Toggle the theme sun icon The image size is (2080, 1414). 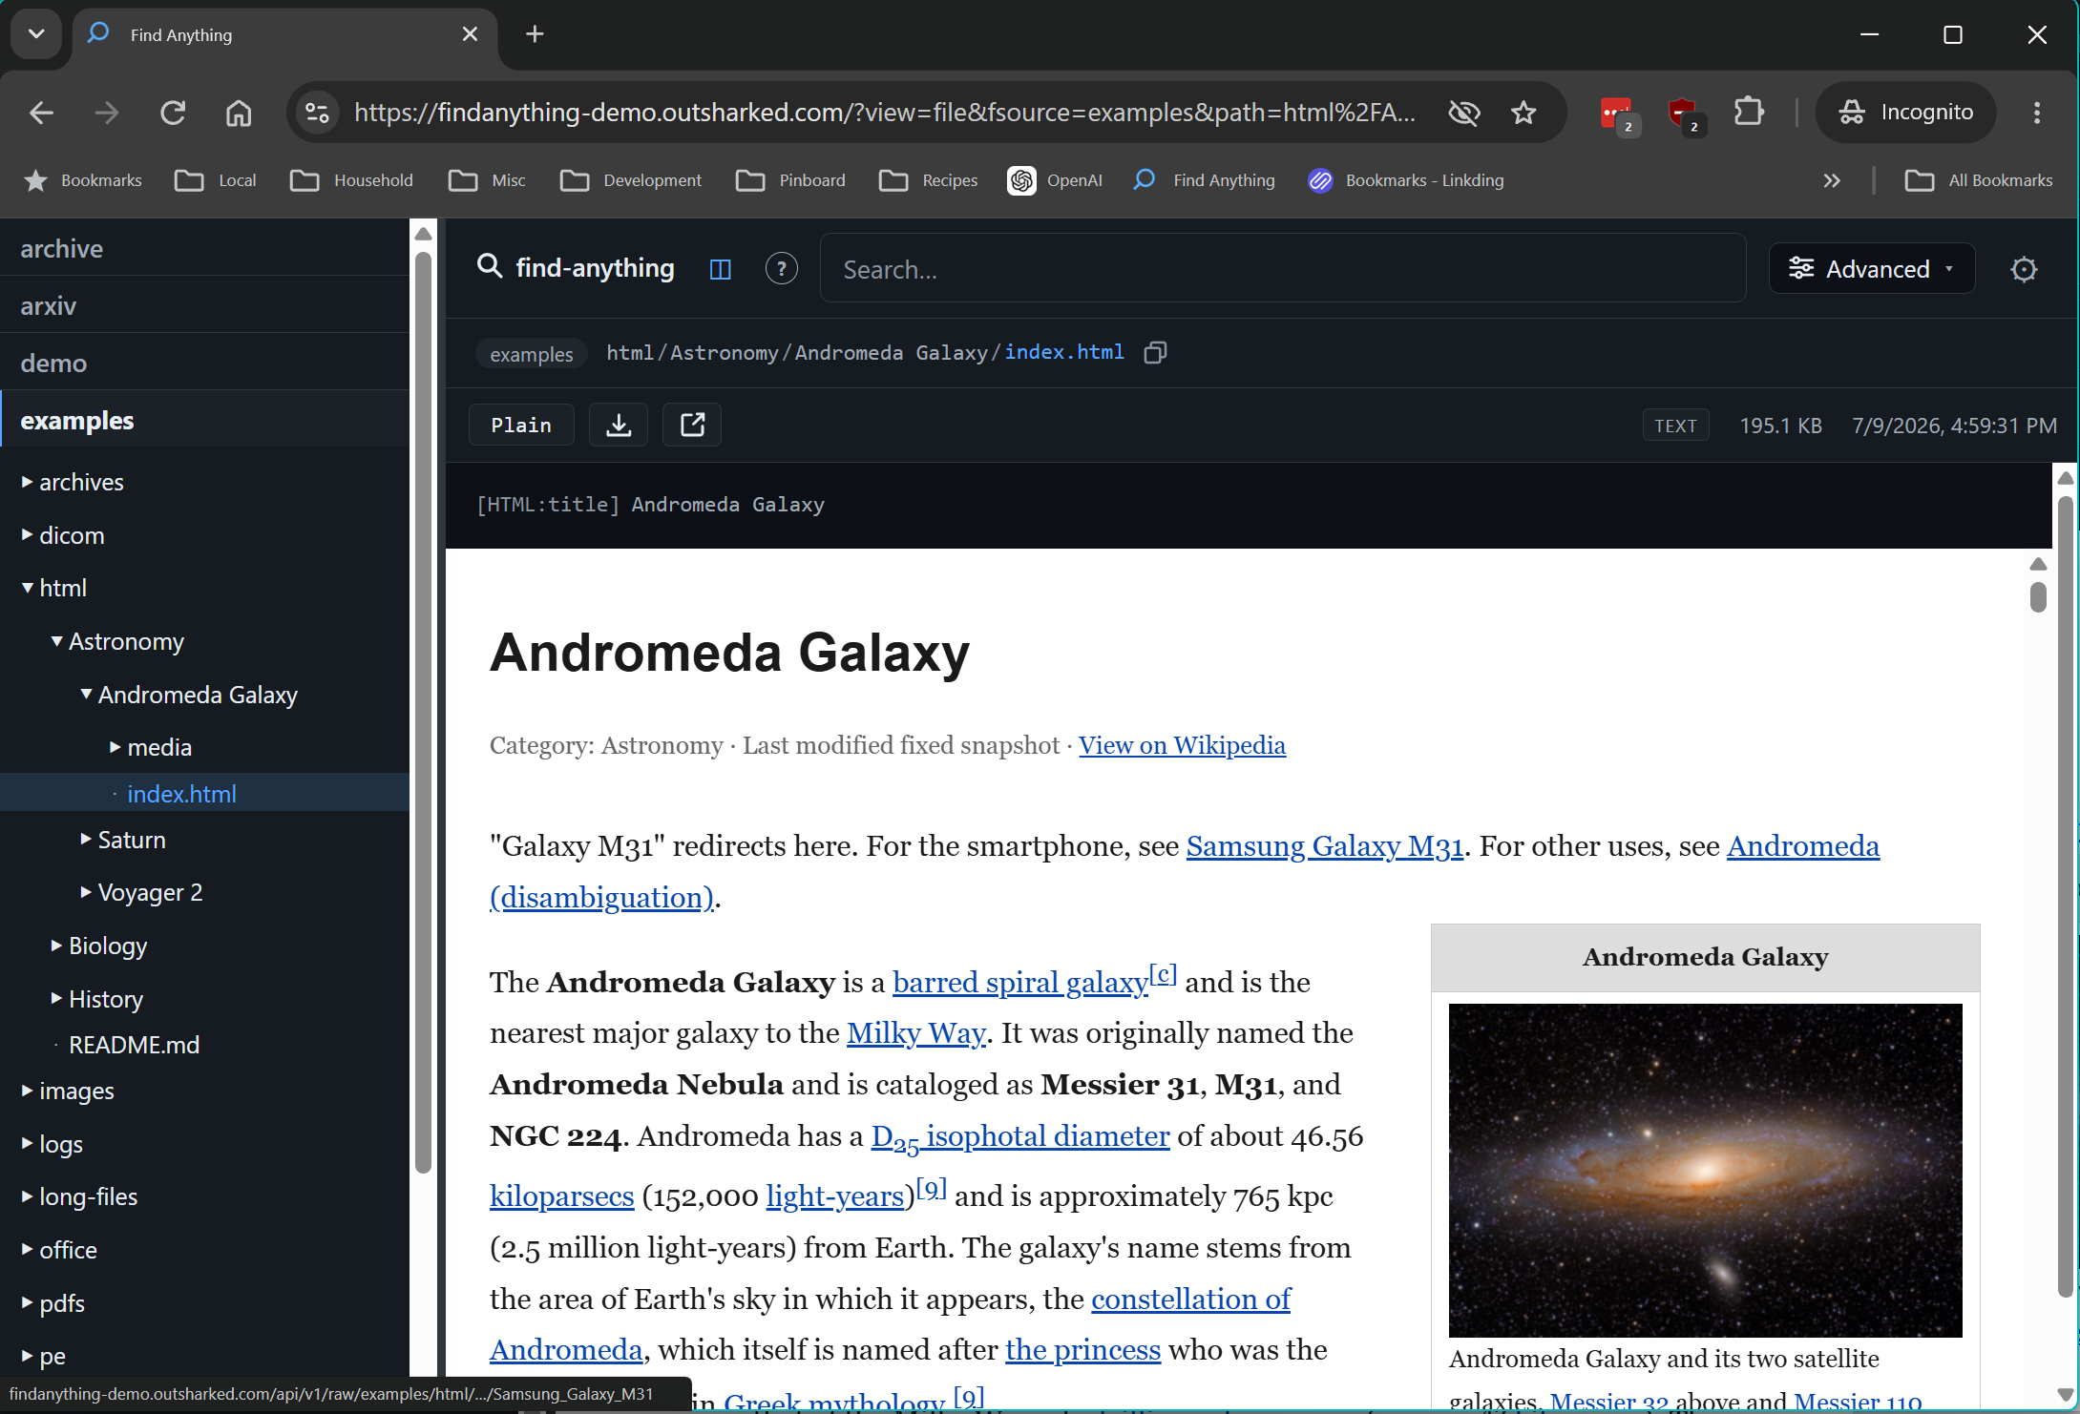click(x=2024, y=269)
